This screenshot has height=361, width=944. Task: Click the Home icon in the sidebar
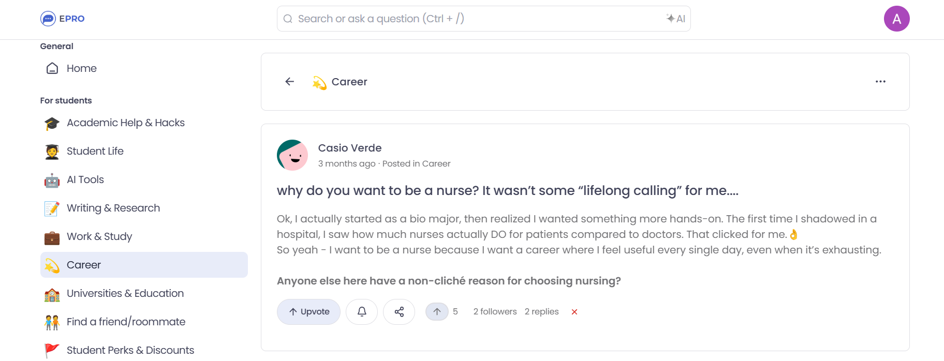point(52,68)
